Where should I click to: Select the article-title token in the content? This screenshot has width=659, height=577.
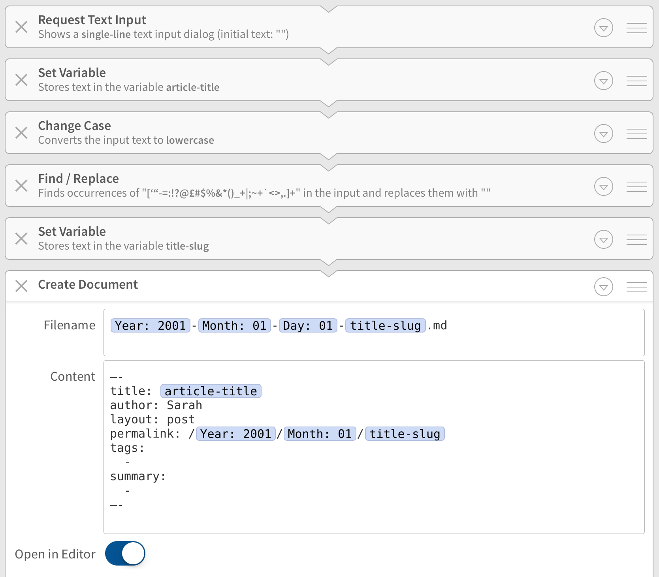[211, 391]
